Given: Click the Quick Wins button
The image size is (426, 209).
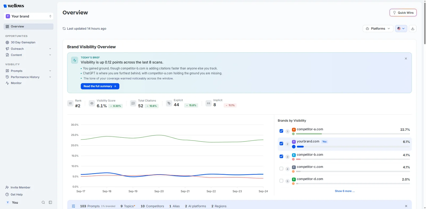Looking at the screenshot, I should tap(403, 13).
